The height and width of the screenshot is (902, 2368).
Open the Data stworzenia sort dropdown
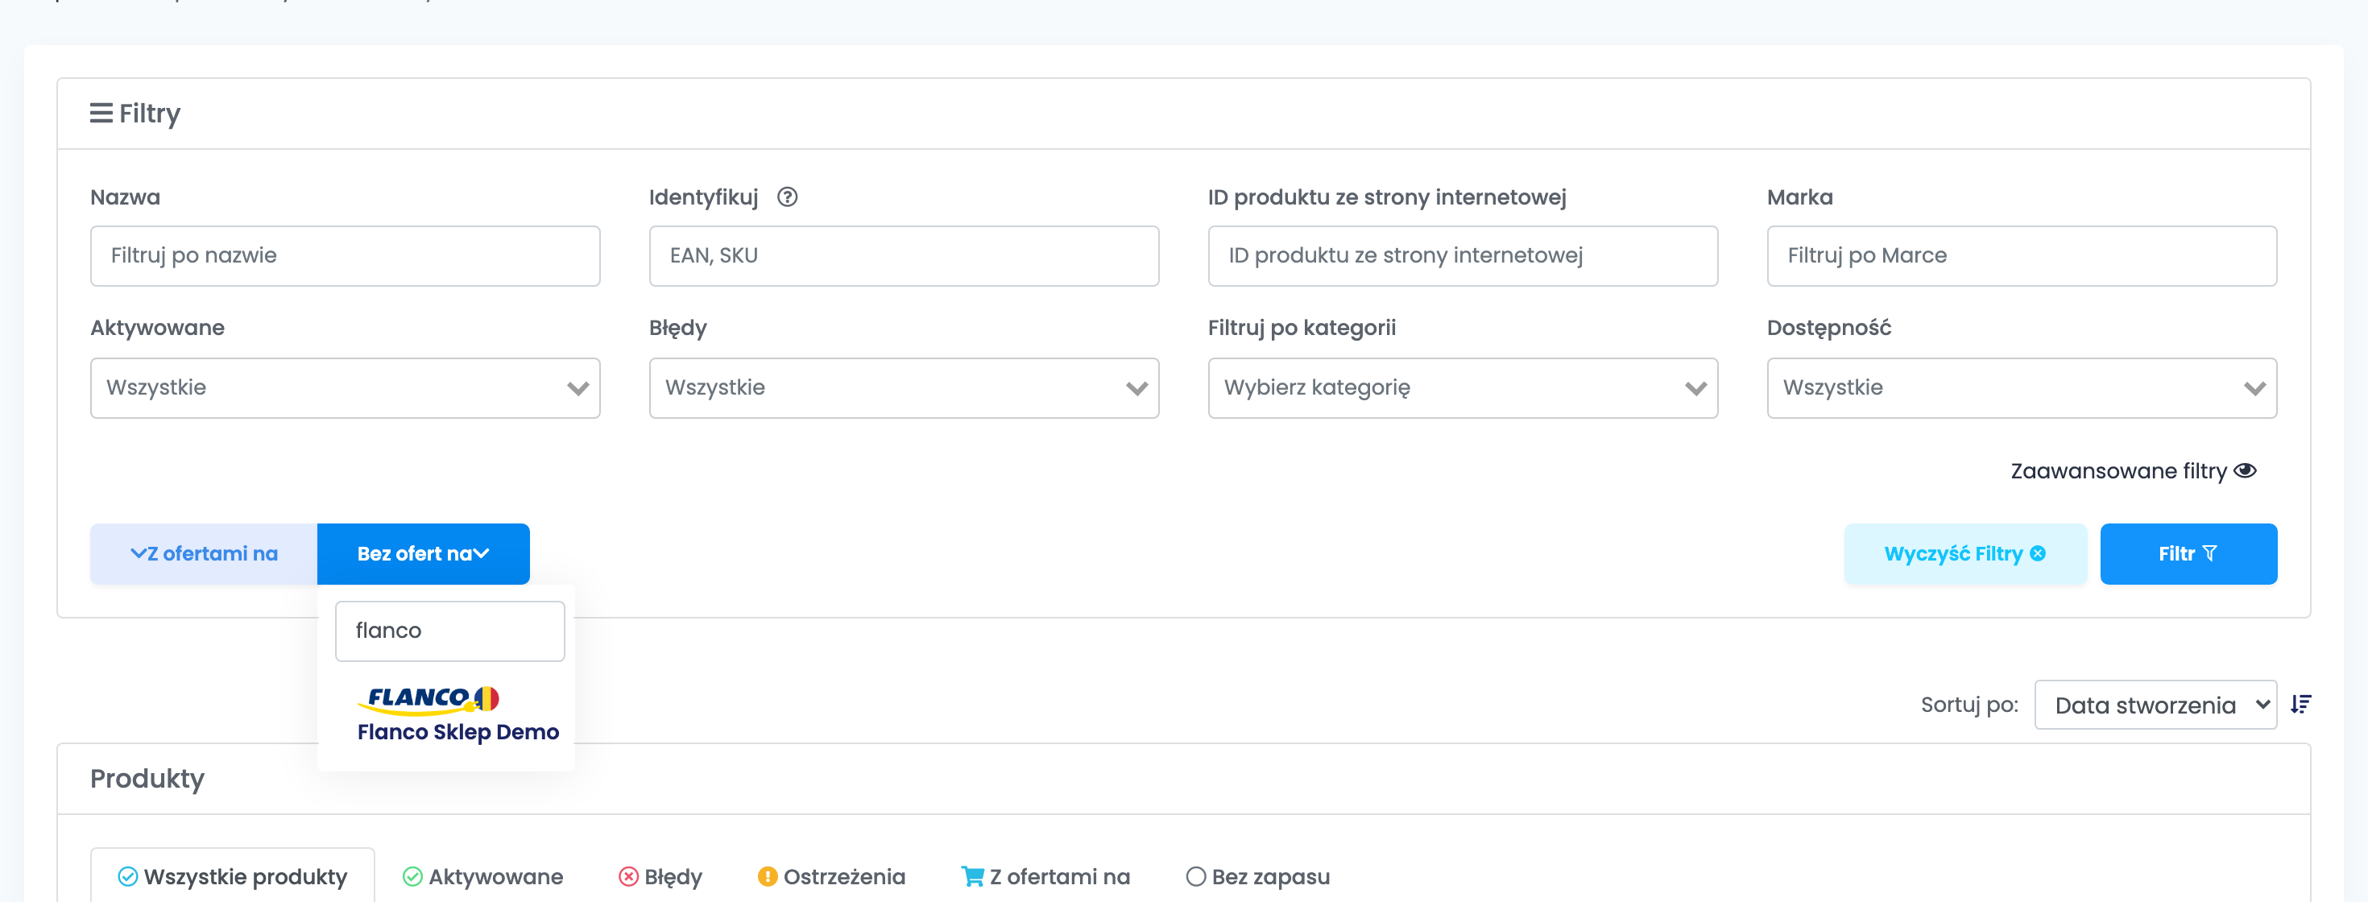[2155, 705]
